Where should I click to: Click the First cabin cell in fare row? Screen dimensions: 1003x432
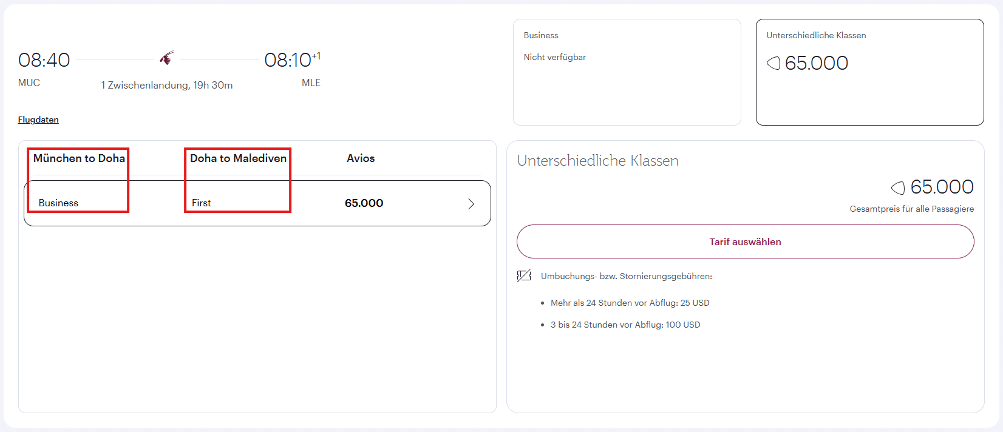pos(201,203)
